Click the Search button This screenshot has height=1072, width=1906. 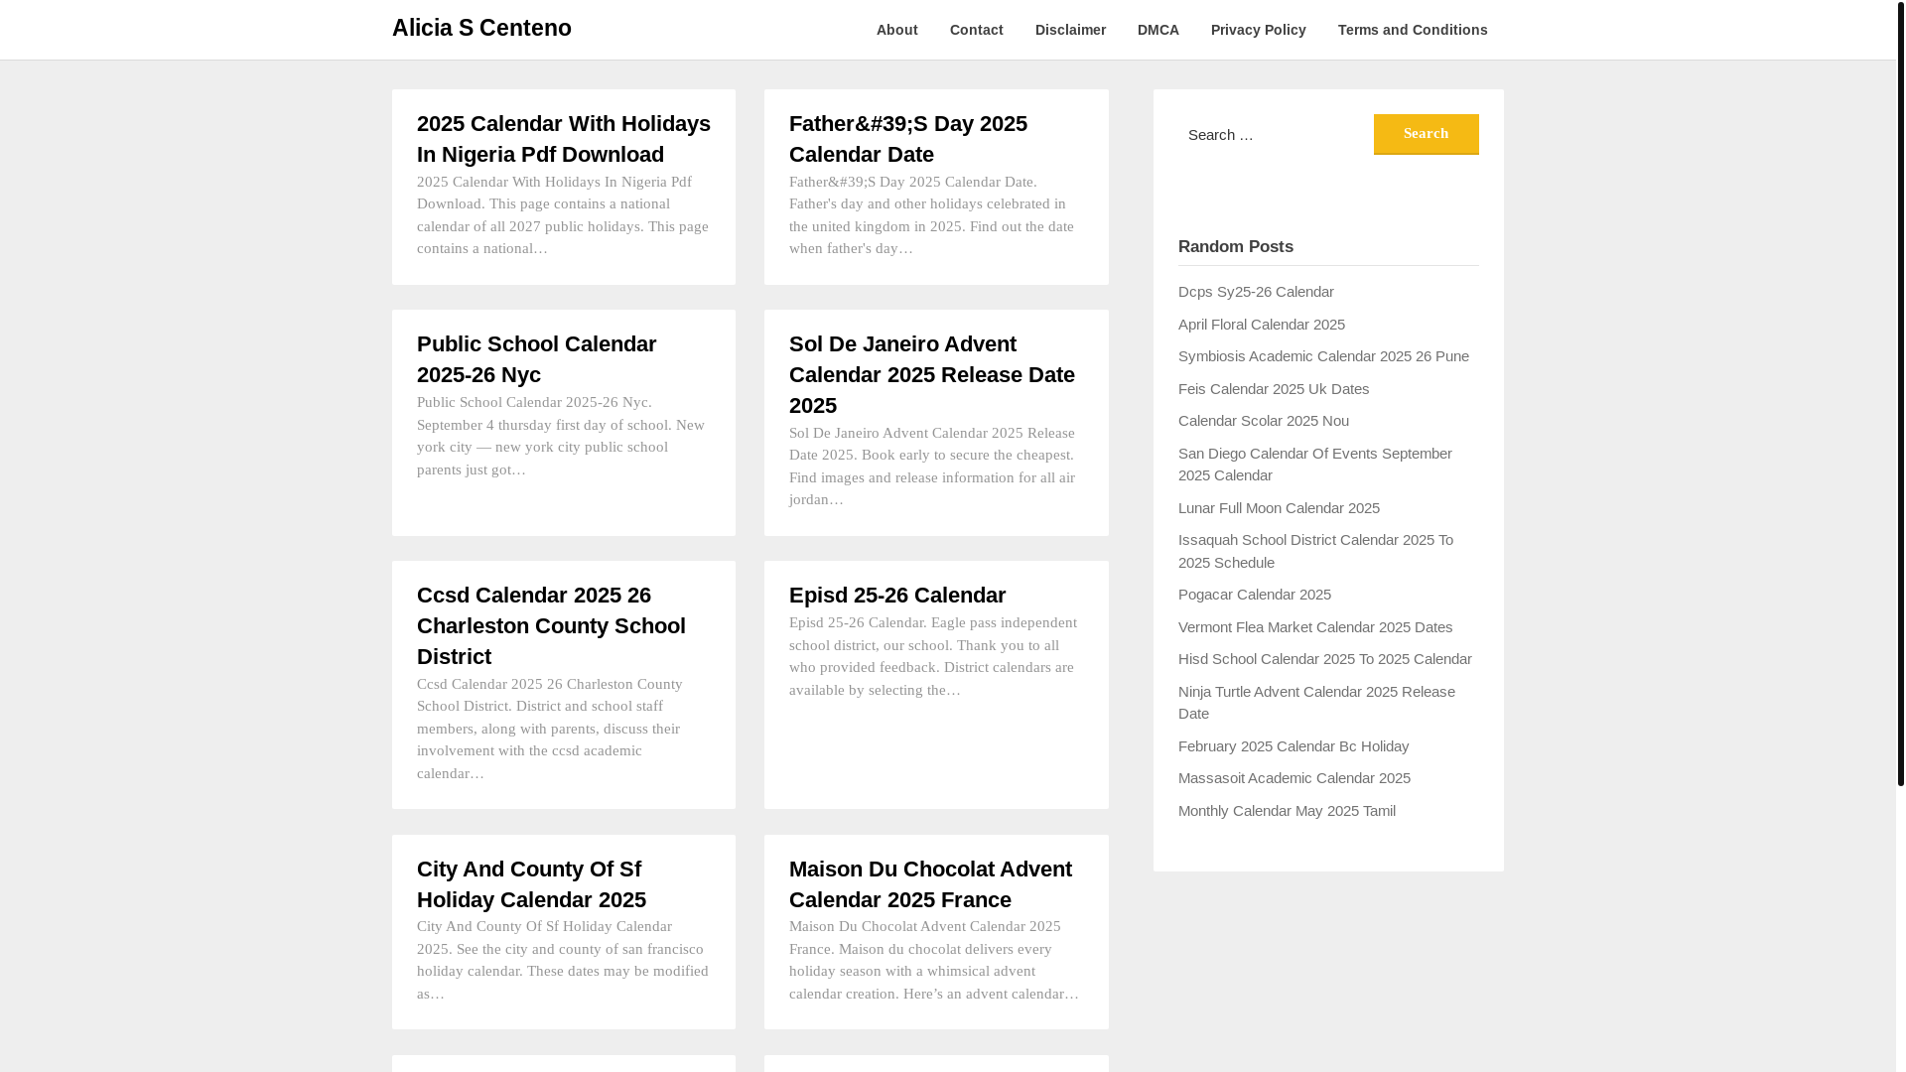(1426, 134)
